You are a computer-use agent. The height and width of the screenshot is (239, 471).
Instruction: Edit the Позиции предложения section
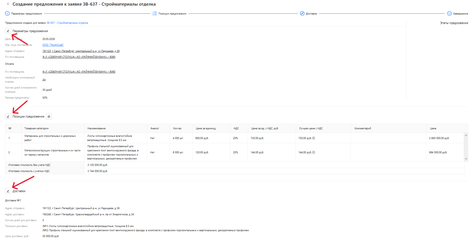[8, 116]
